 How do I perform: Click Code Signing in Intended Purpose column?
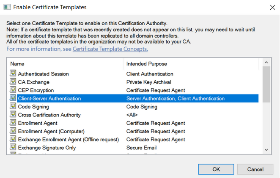pos(142,107)
